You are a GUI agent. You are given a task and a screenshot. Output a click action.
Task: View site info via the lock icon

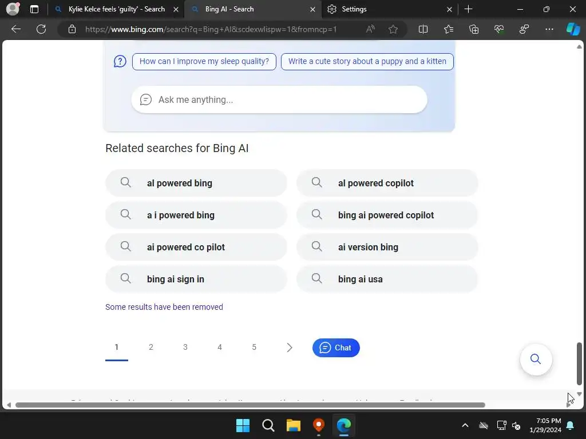click(x=72, y=29)
